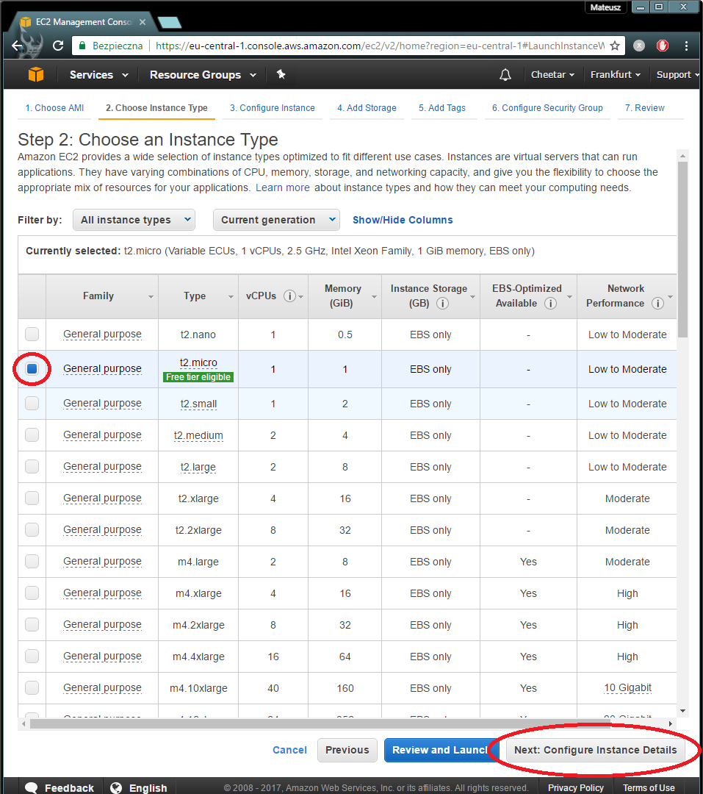Expand the Frankfurt region dropdown
703x794 pixels.
615,75
